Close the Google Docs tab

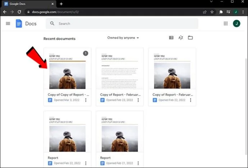click(52, 4)
